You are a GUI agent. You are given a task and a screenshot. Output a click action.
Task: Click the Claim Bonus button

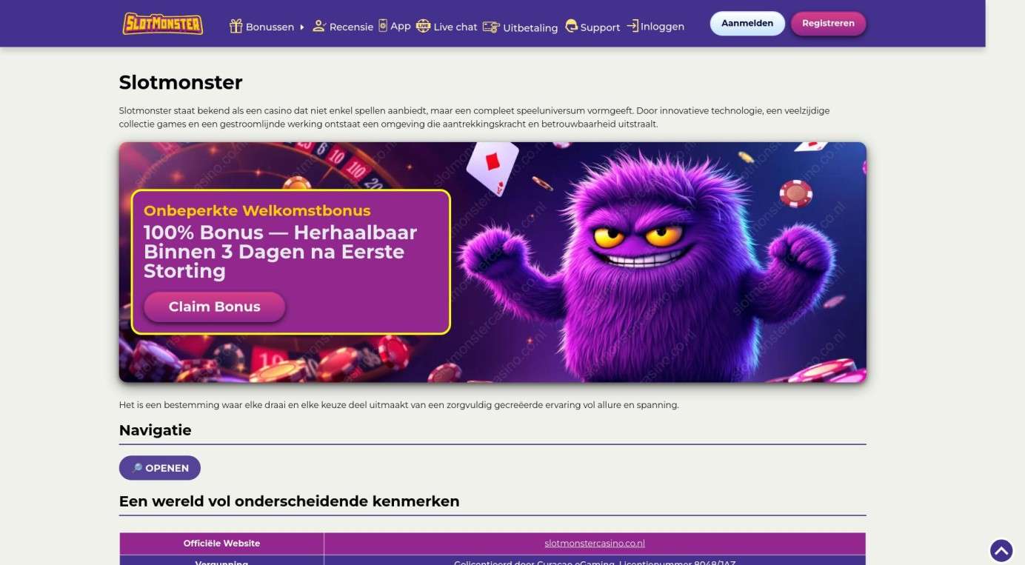pyautogui.click(x=214, y=307)
